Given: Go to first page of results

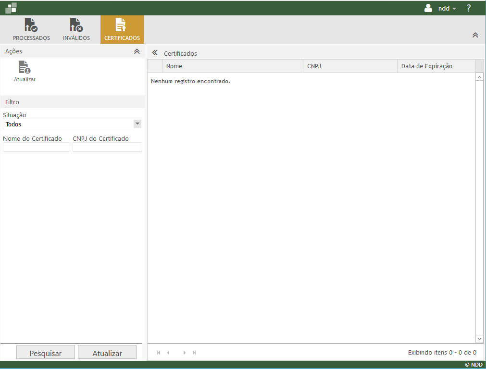Looking at the screenshot, I should coord(159,353).
